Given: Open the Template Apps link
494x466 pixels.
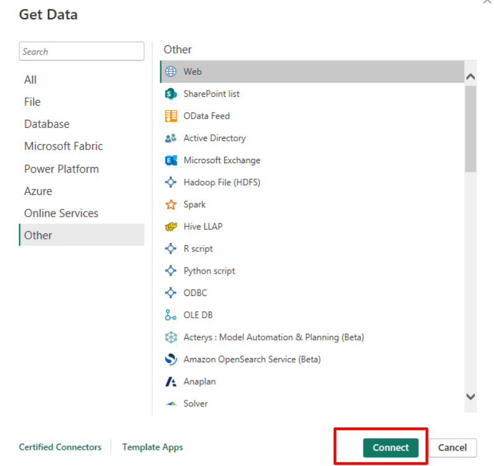Looking at the screenshot, I should [152, 447].
